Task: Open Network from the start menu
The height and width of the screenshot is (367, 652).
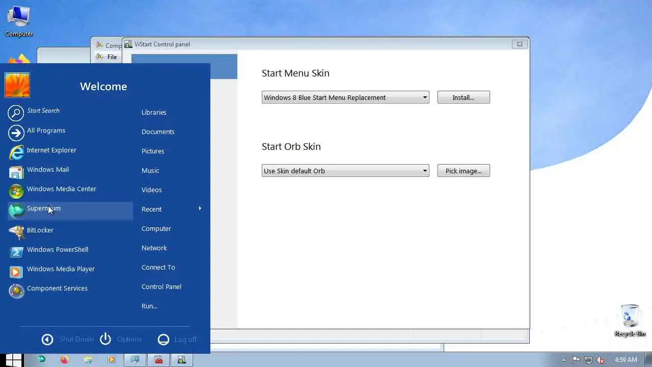Action: [x=154, y=248]
